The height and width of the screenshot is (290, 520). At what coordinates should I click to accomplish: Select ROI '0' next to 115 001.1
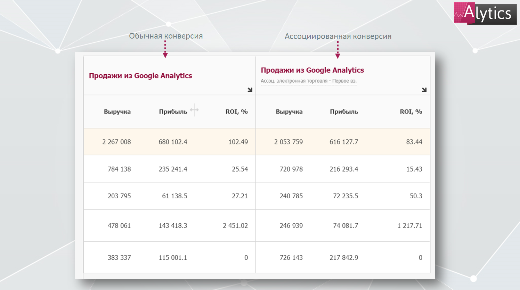[x=246, y=258]
